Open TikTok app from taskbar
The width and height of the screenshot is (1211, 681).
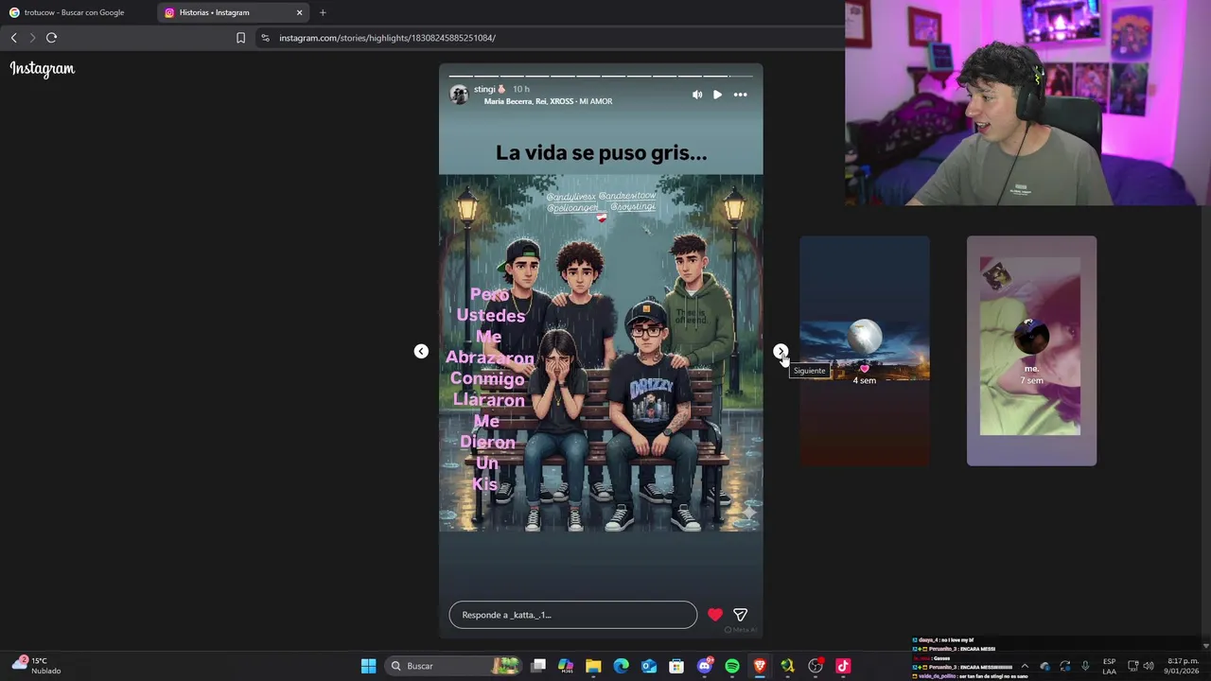tap(843, 666)
